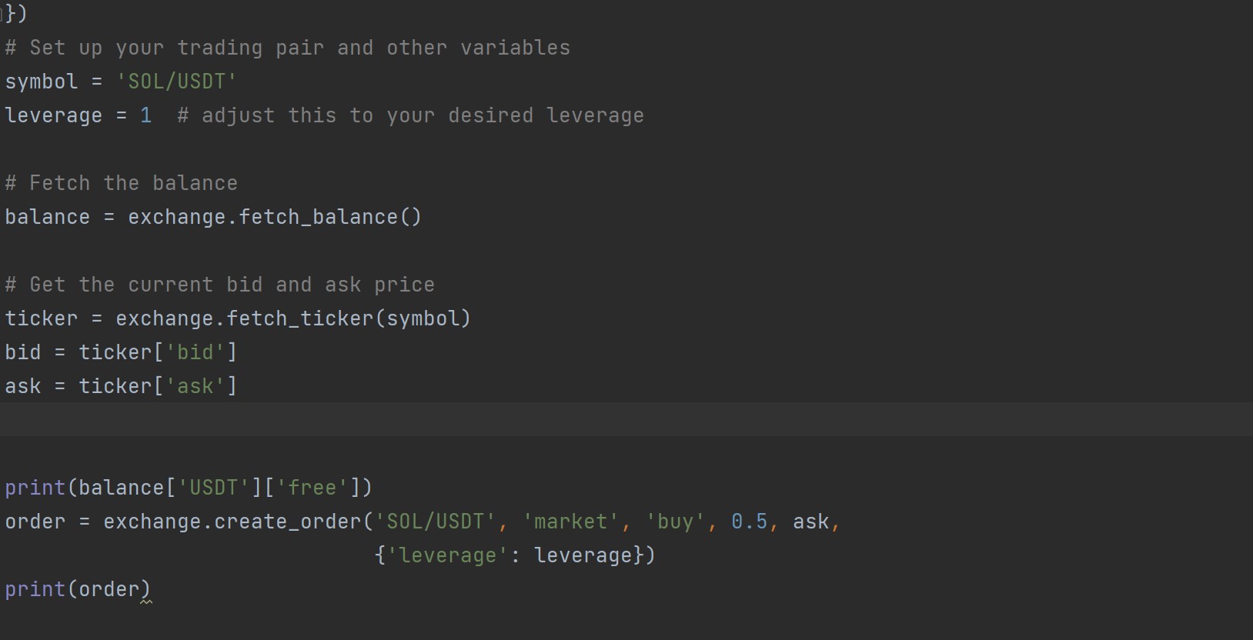Screen dimensions: 1253x640
Task: Click the 'bid' variable at line start
Action: (x=23, y=352)
